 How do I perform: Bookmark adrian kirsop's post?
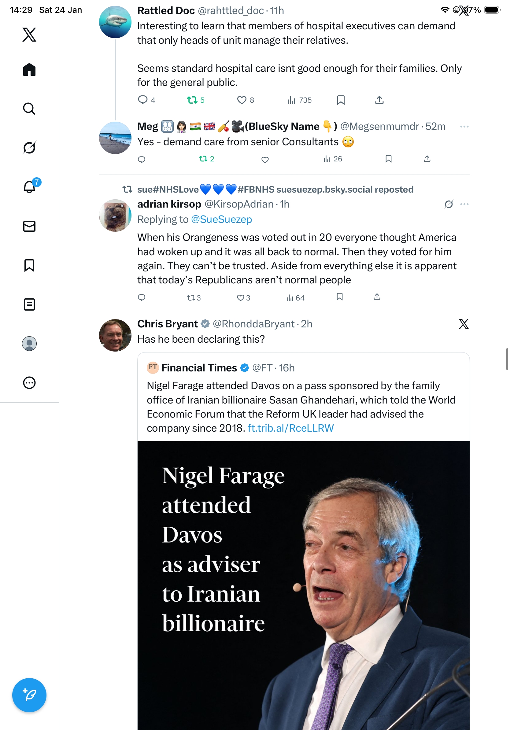[340, 297]
